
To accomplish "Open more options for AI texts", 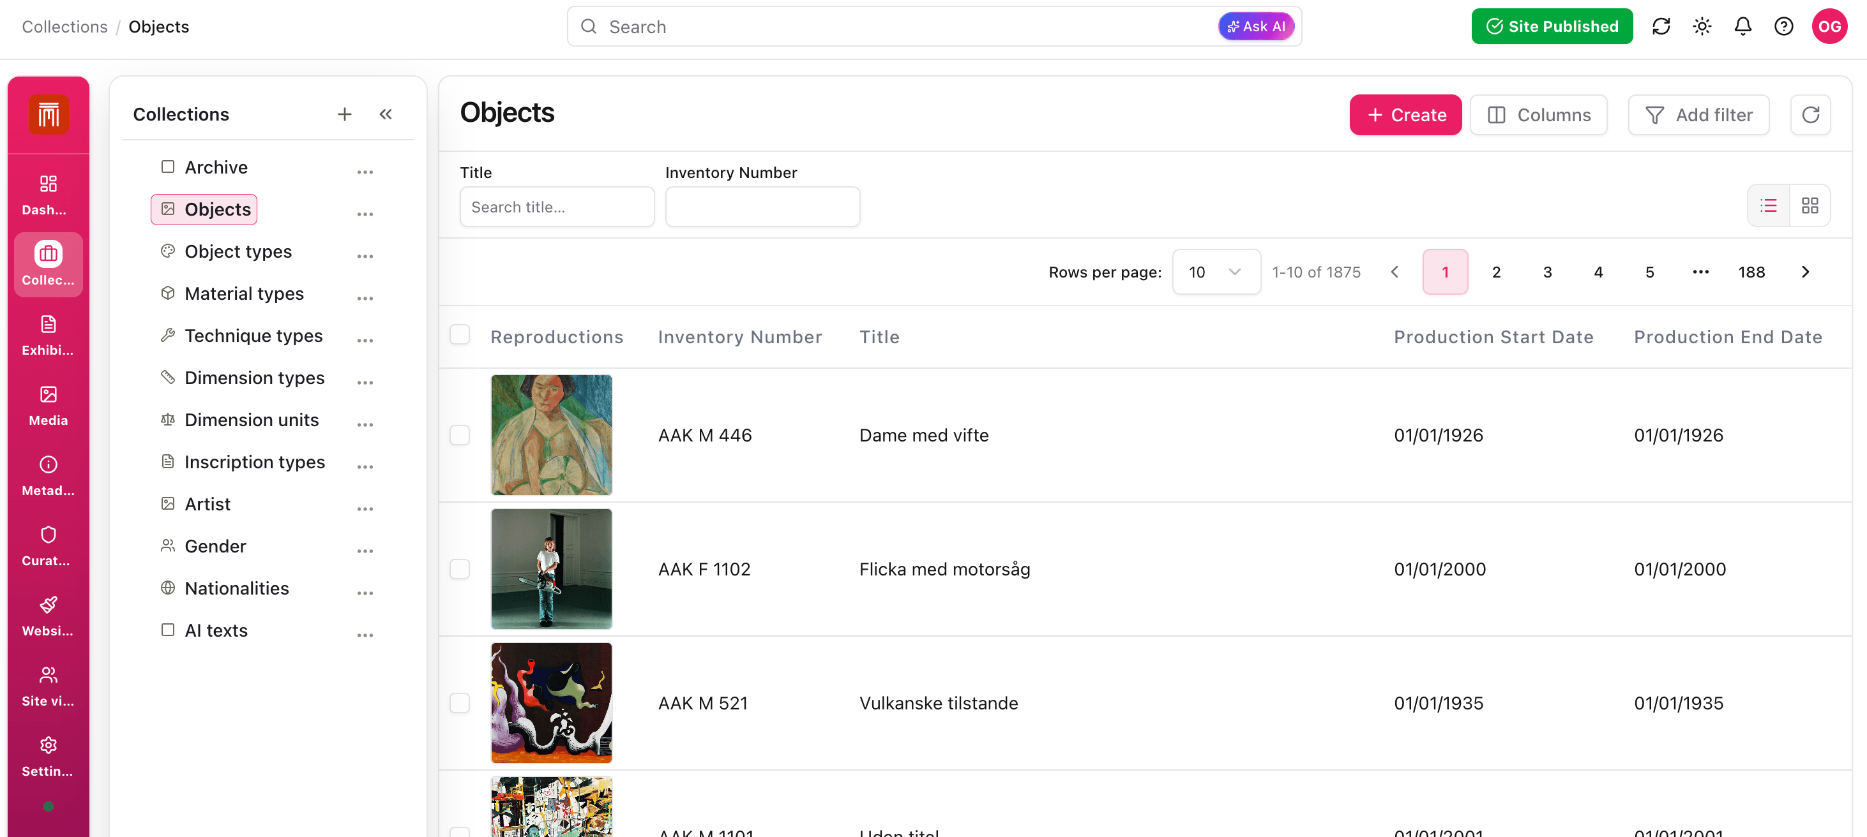I will [365, 635].
